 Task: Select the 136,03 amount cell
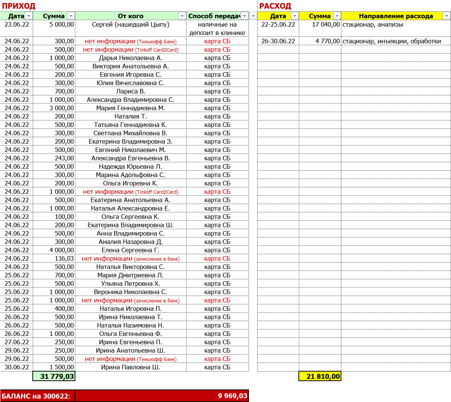[54, 258]
